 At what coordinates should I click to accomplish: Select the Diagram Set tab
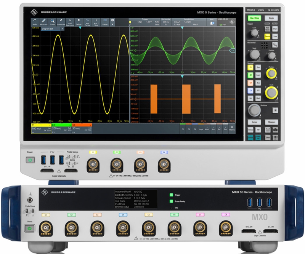coord(50,29)
